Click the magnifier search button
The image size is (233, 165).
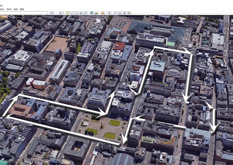pos(52,13)
